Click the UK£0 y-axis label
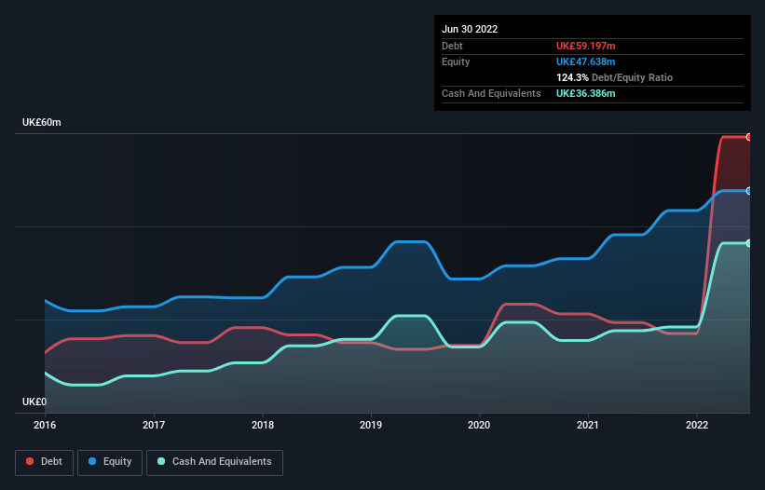 [x=34, y=402]
